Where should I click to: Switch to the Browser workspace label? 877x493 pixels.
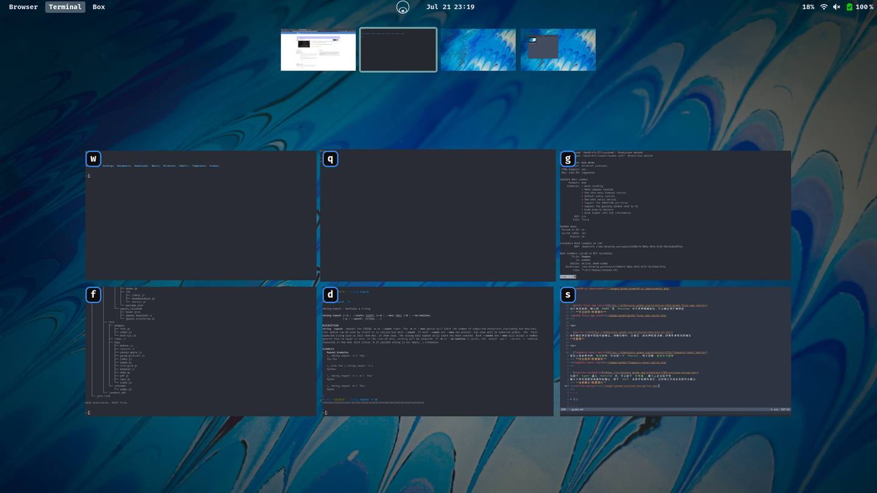[23, 7]
